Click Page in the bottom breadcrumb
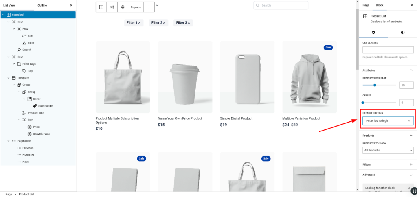 coord(9,194)
